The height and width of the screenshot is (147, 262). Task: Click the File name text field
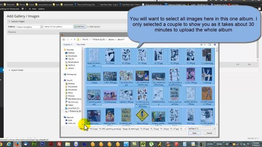136,129
